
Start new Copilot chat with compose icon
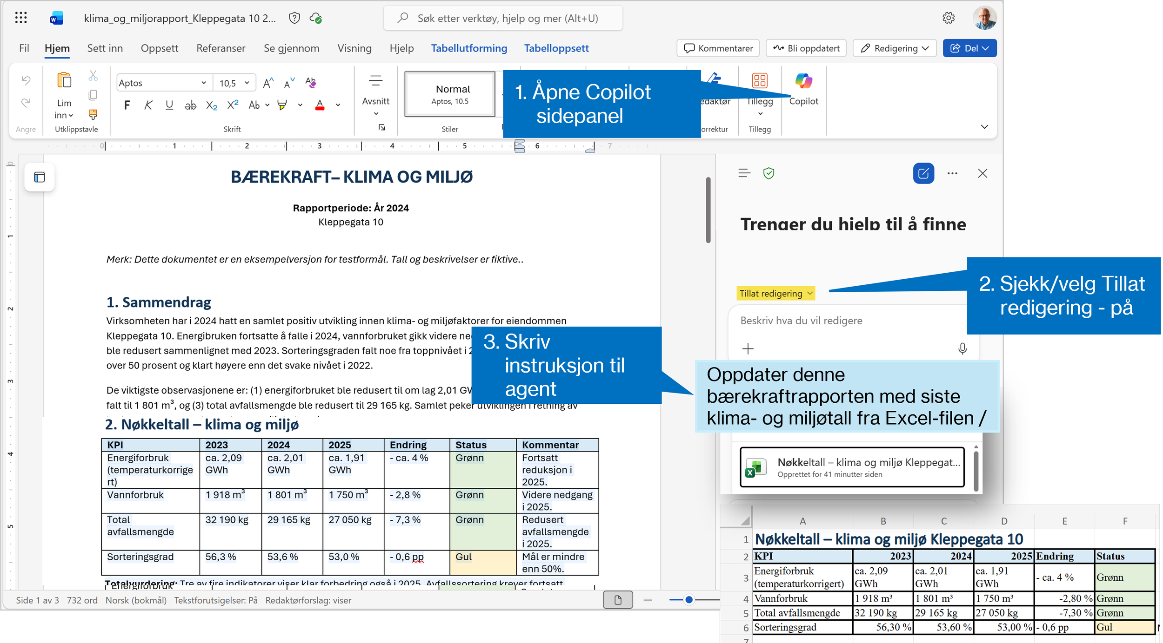pos(923,173)
